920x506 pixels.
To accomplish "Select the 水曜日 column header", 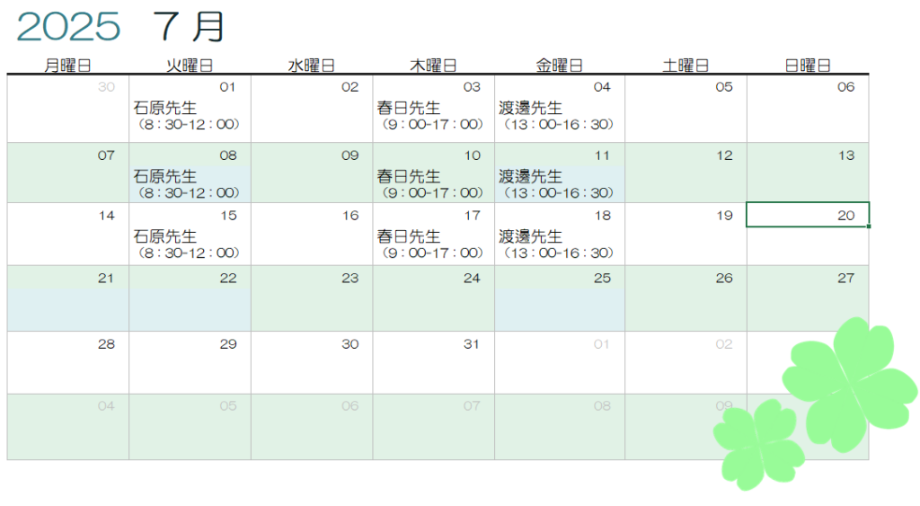I will 312,66.
